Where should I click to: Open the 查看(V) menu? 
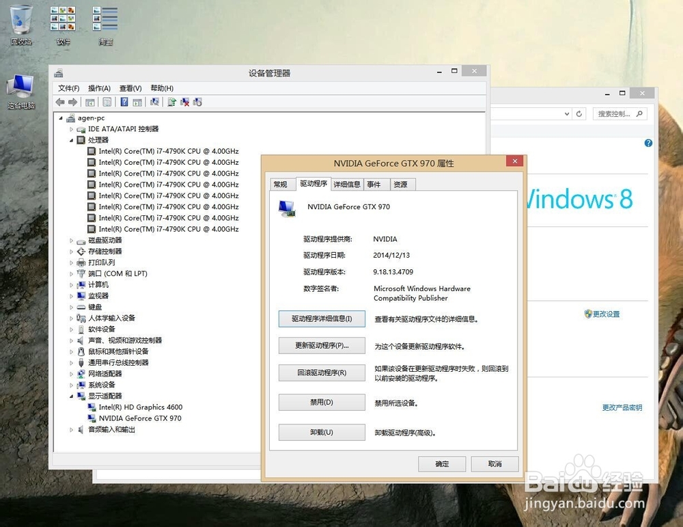(x=130, y=88)
